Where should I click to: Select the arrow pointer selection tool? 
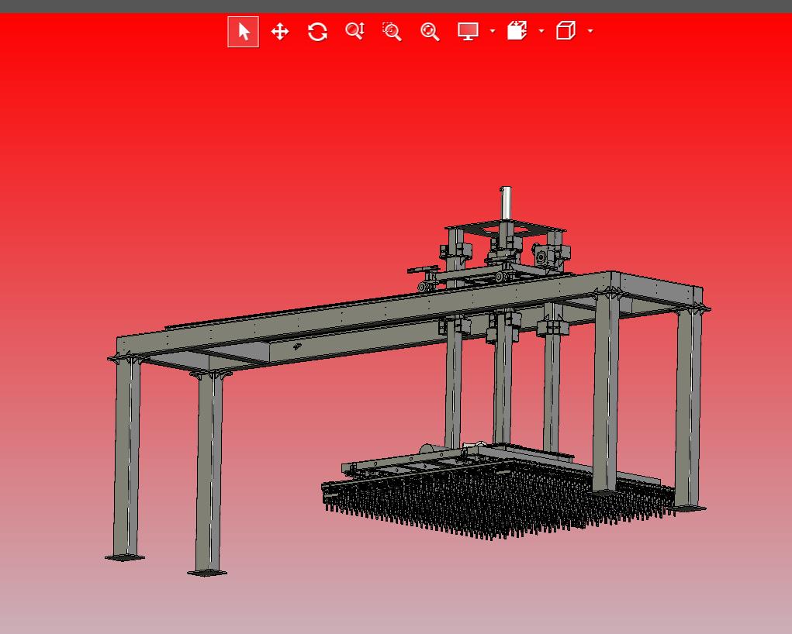[x=243, y=31]
